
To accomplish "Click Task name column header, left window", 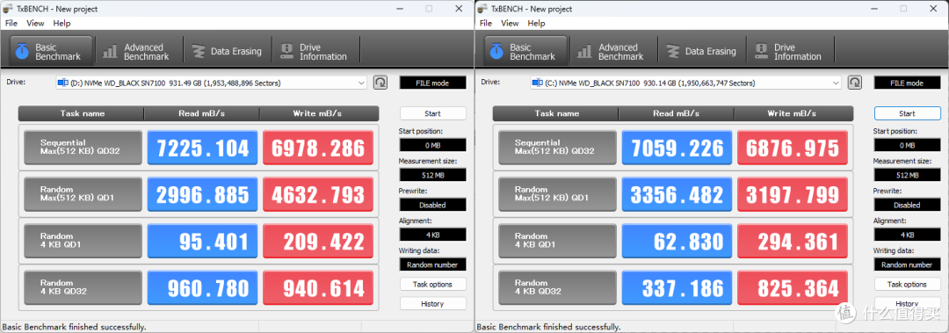I will pyautogui.click(x=82, y=113).
